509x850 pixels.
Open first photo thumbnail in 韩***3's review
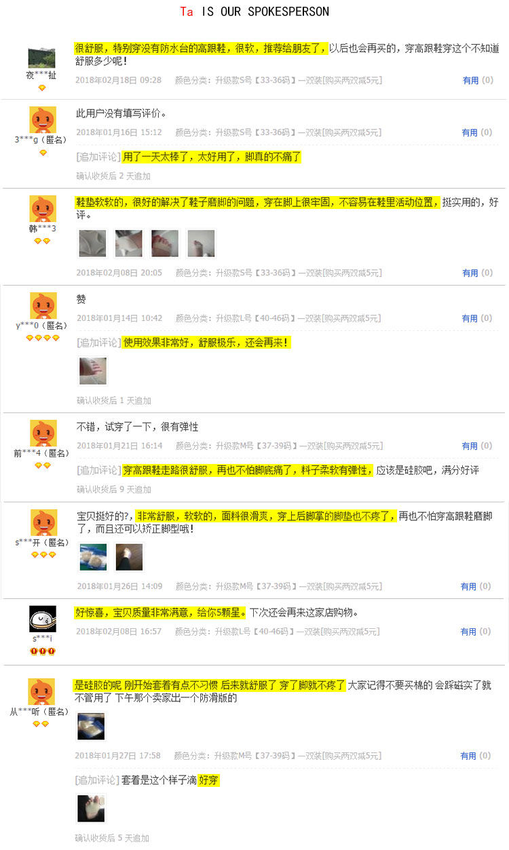click(92, 244)
